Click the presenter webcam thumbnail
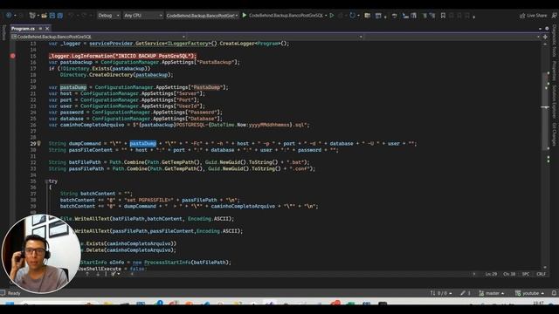This screenshot has height=314, width=559. tap(41, 254)
